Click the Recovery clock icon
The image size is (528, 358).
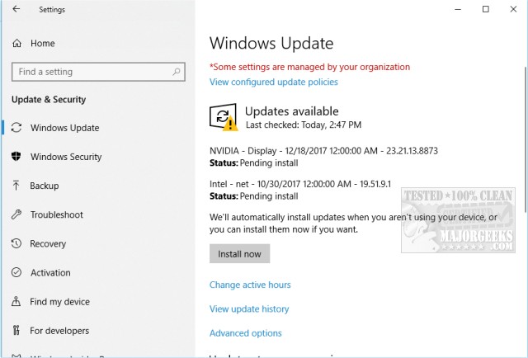[x=16, y=243]
